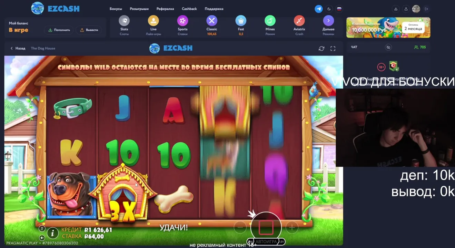The height and width of the screenshot is (248, 455).
Task: Decrease bet with minus button
Action: click(x=240, y=227)
